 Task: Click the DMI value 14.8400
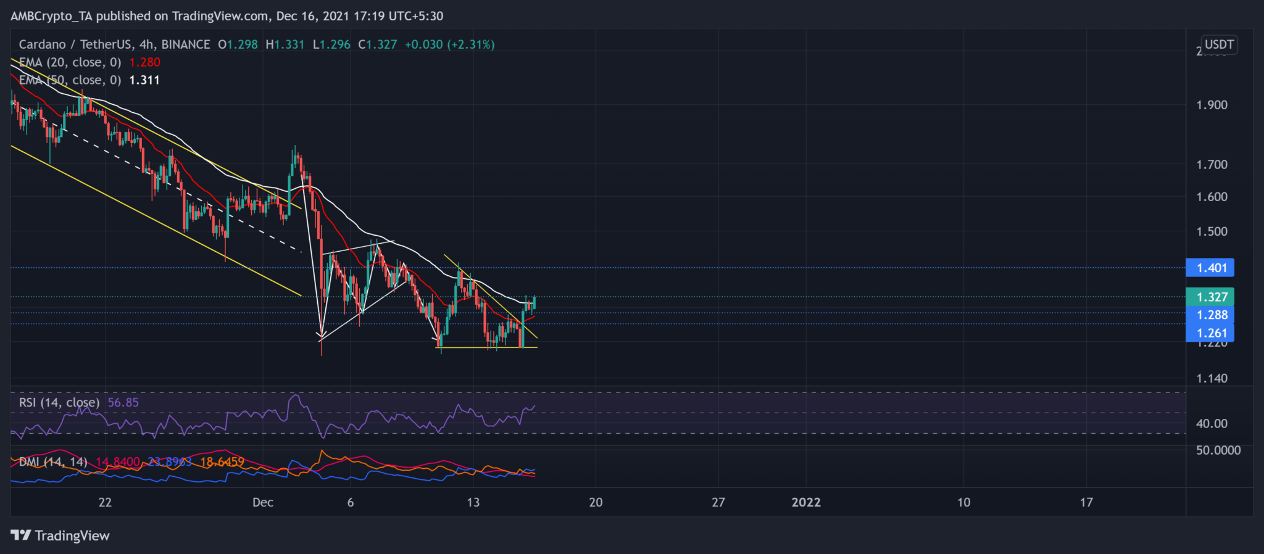point(118,461)
